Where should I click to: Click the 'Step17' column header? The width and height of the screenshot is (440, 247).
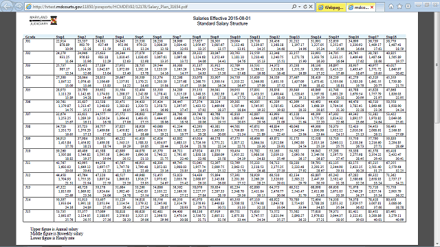[373, 36]
